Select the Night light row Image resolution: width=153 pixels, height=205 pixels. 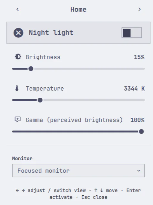78,33
